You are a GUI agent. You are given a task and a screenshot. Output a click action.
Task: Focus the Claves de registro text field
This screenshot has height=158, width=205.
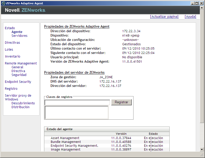click(x=77, y=103)
